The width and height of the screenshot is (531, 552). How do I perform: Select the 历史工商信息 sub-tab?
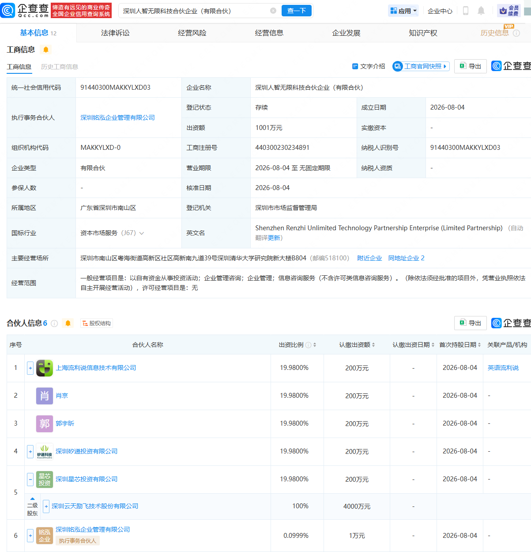tap(60, 67)
